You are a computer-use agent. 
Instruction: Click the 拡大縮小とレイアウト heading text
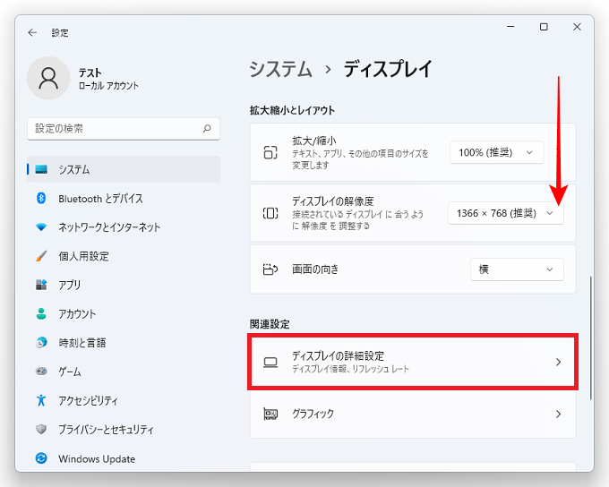pos(292,110)
